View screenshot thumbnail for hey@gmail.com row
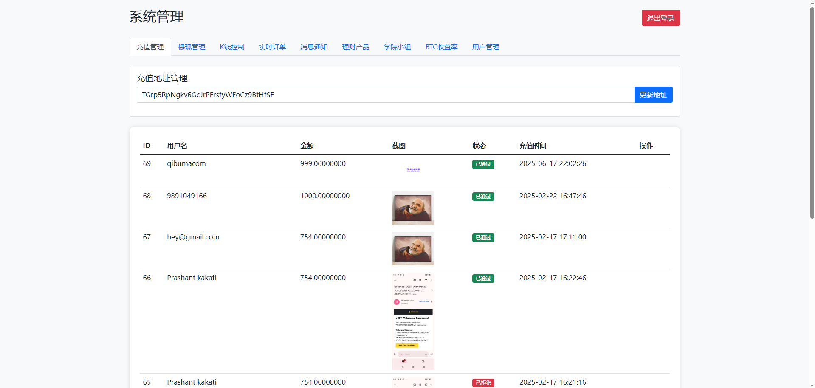 pos(413,248)
